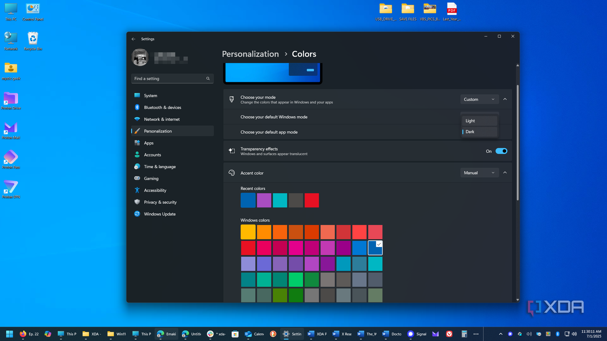Show hidden icons in the system tray
The height and width of the screenshot is (341, 607).
click(500, 334)
